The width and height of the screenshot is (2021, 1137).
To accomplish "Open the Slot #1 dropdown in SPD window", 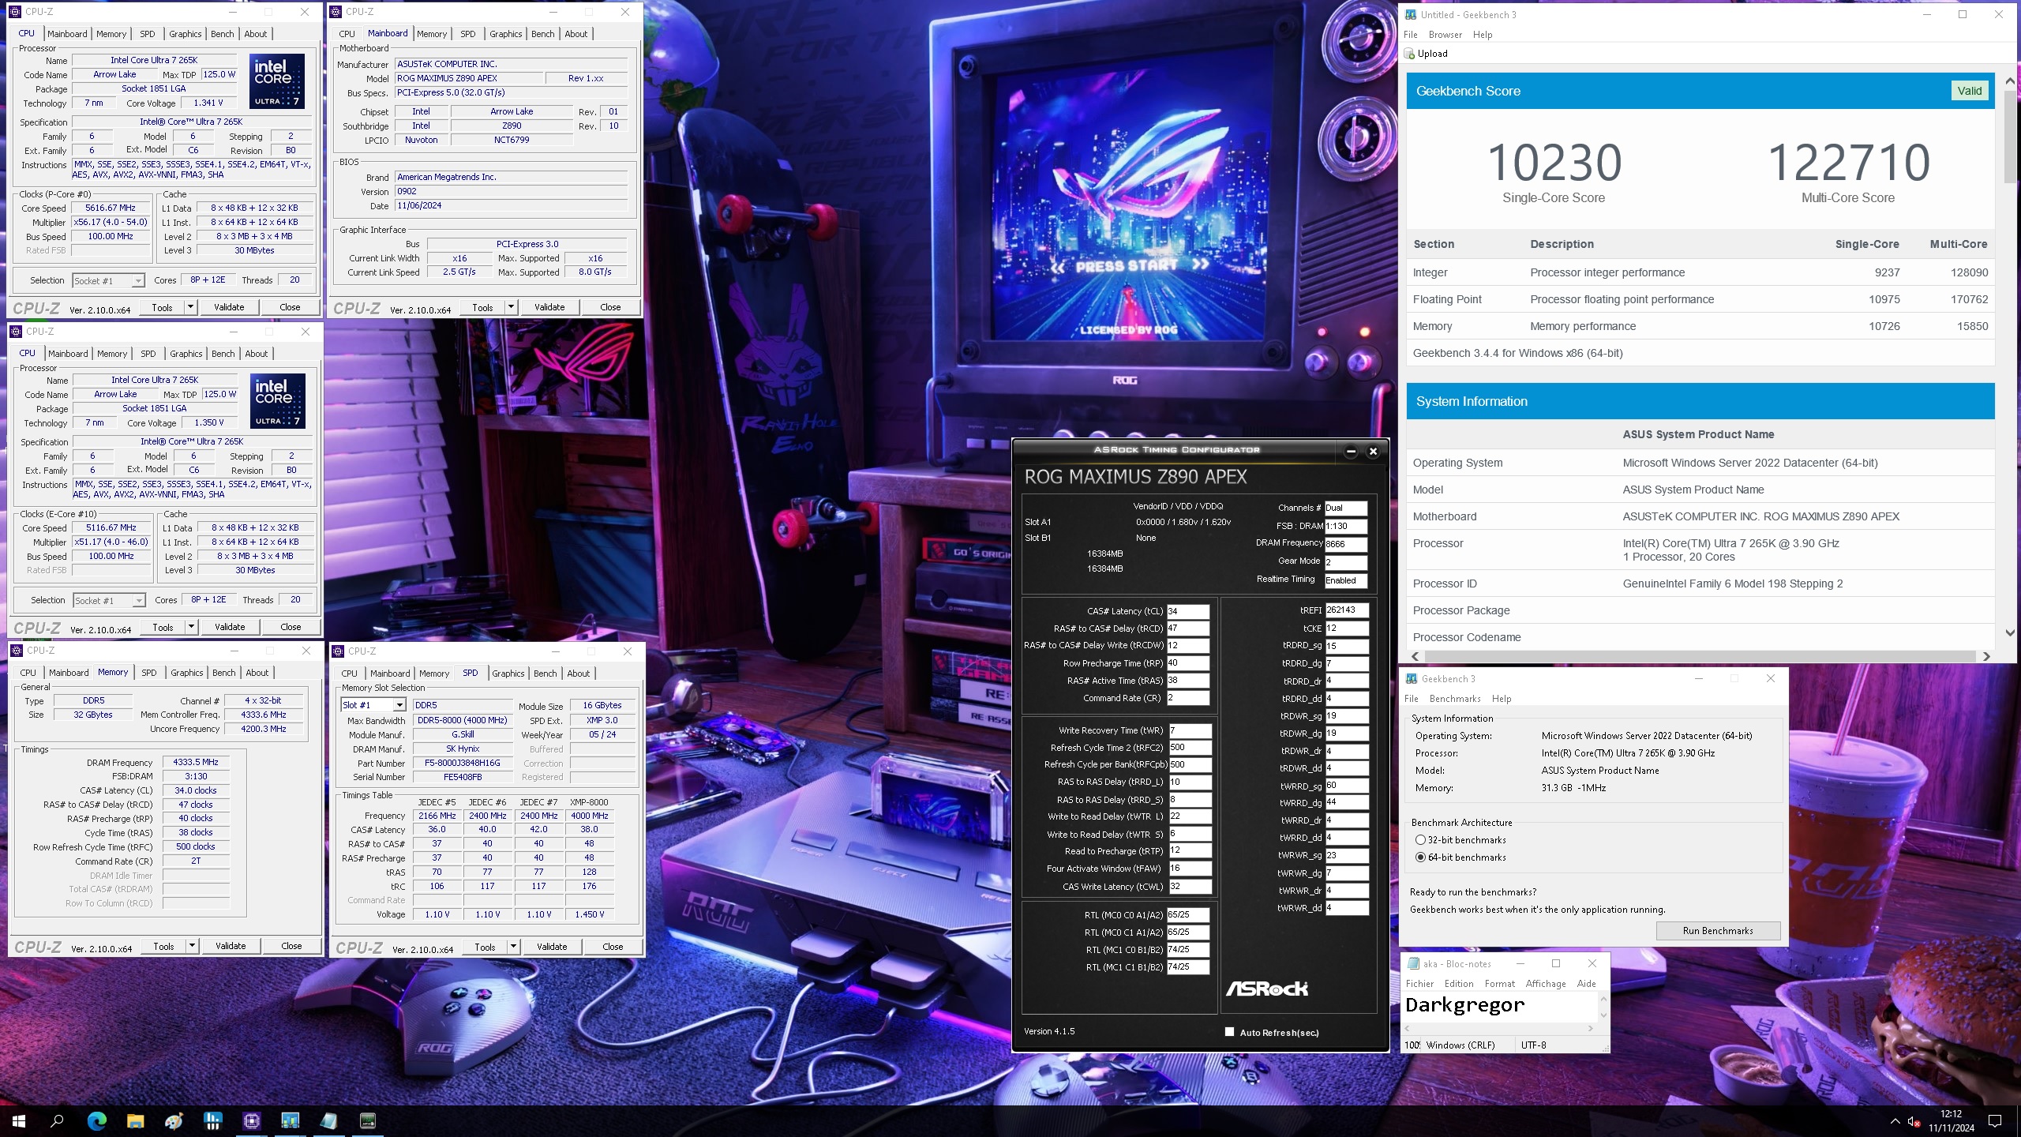I will pyautogui.click(x=399, y=705).
